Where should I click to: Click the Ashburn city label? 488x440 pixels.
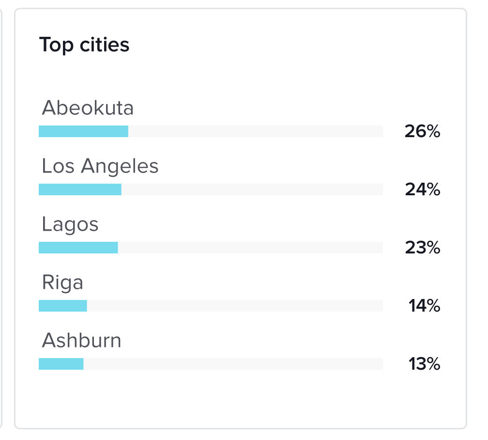coord(81,340)
